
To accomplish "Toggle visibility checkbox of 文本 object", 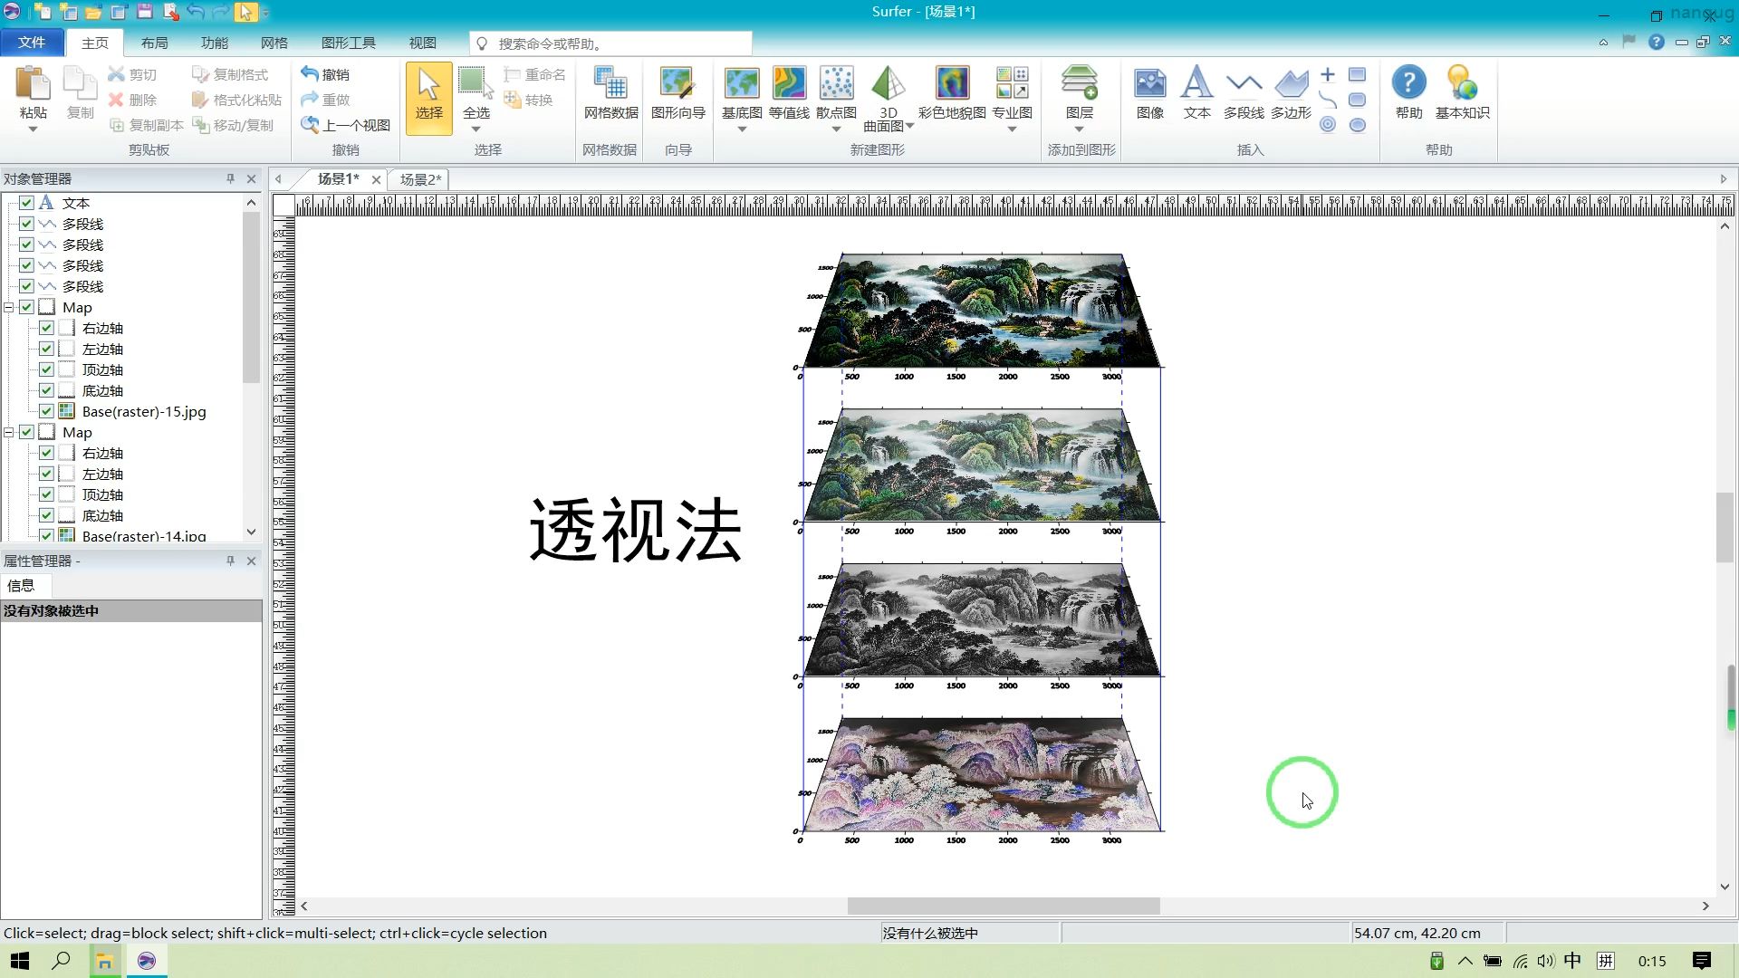I will [x=26, y=203].
